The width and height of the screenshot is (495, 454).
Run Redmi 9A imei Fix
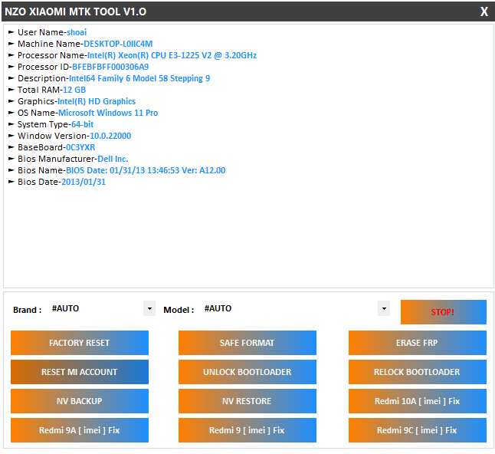[x=79, y=430]
